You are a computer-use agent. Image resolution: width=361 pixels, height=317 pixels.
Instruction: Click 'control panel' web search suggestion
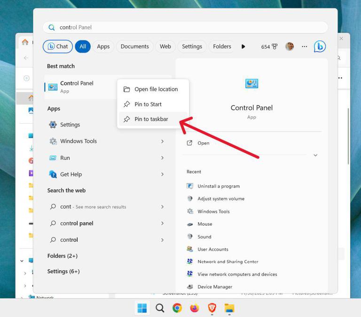click(77, 223)
